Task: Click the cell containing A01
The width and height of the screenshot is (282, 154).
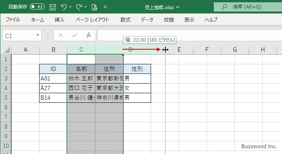Action: 53,79
